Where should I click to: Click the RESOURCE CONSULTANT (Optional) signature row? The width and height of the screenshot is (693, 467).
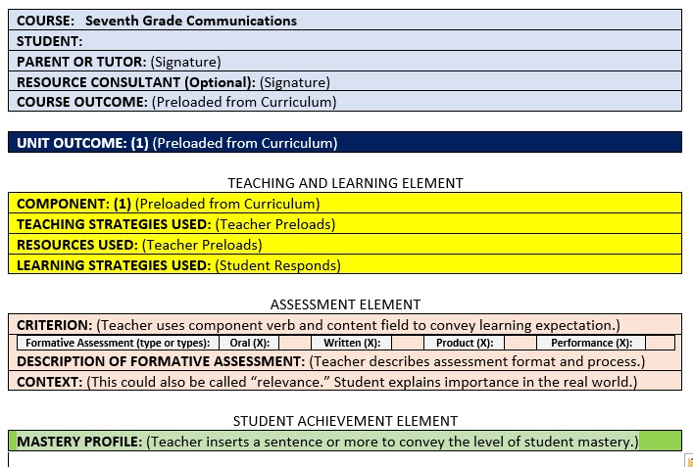343,82
